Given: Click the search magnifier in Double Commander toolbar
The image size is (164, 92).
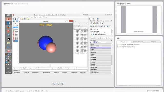Looking at the screenshot, I should [25, 19].
